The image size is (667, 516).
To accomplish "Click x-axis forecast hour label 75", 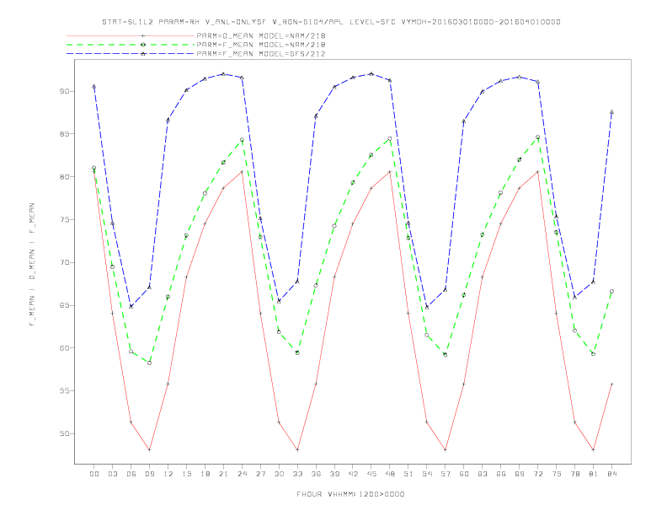I will pyautogui.click(x=556, y=474).
